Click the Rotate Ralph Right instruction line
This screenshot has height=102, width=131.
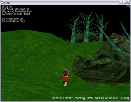(x=17, y=11)
